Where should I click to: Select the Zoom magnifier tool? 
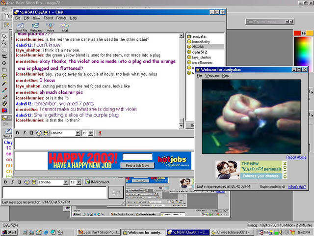(x=4, y=43)
